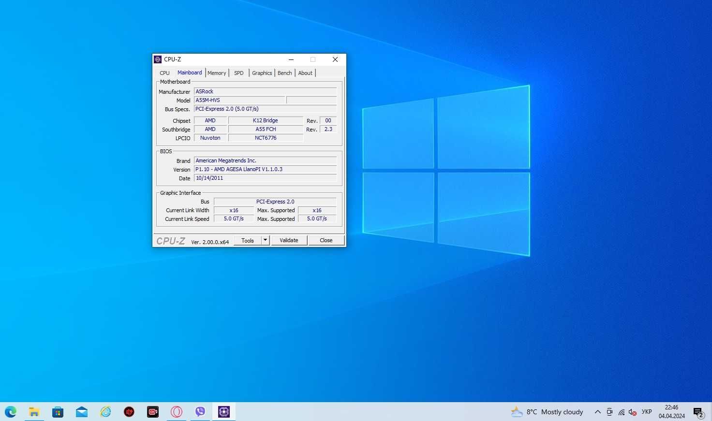Click the Current Link Speed 5.0 GT/s value
This screenshot has height=421, width=712.
[234, 219]
